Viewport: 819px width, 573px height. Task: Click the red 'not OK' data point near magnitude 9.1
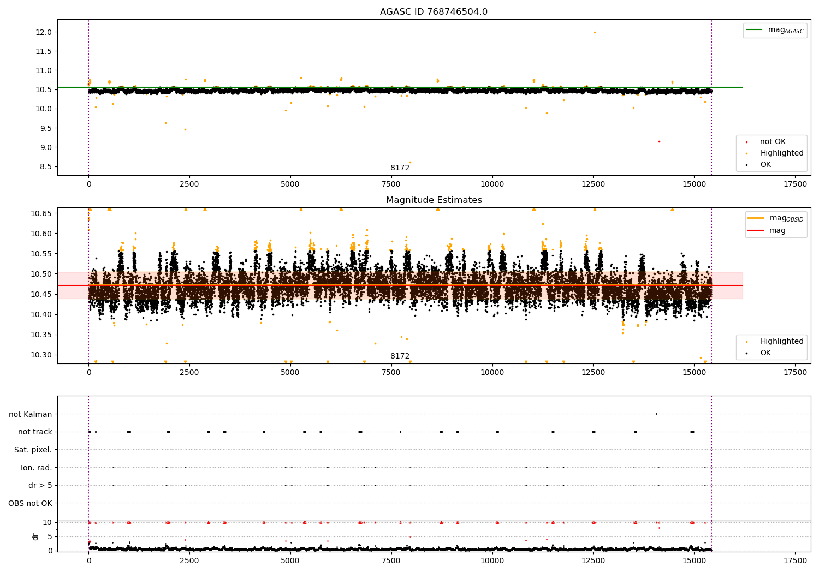click(x=659, y=141)
